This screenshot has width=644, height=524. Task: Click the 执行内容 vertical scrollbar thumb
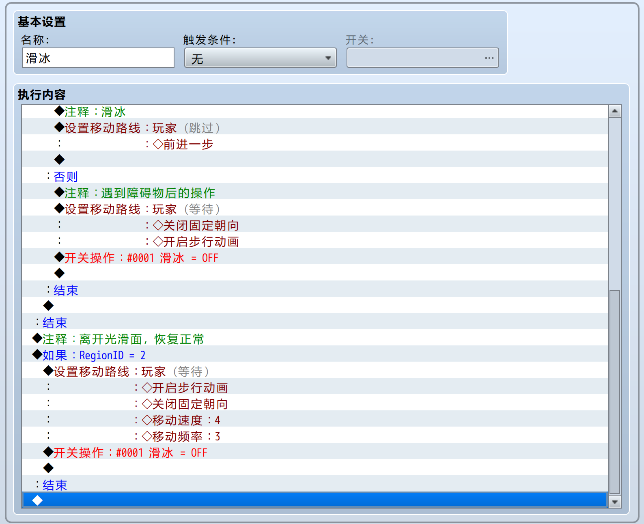615,392
